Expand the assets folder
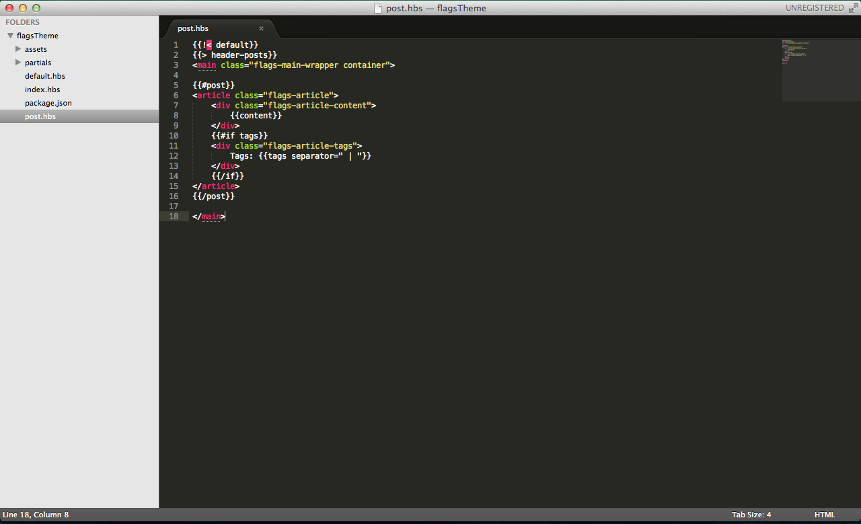This screenshot has height=524, width=861. (18, 49)
